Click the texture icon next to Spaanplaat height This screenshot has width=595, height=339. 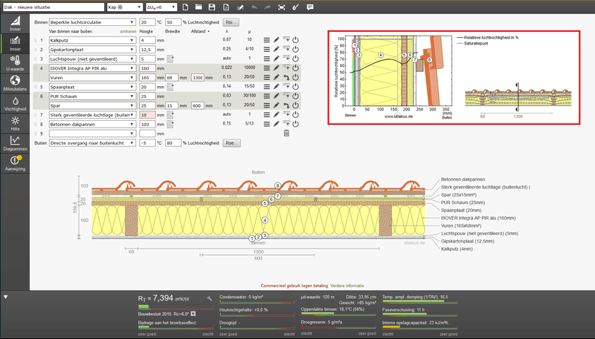170,87
